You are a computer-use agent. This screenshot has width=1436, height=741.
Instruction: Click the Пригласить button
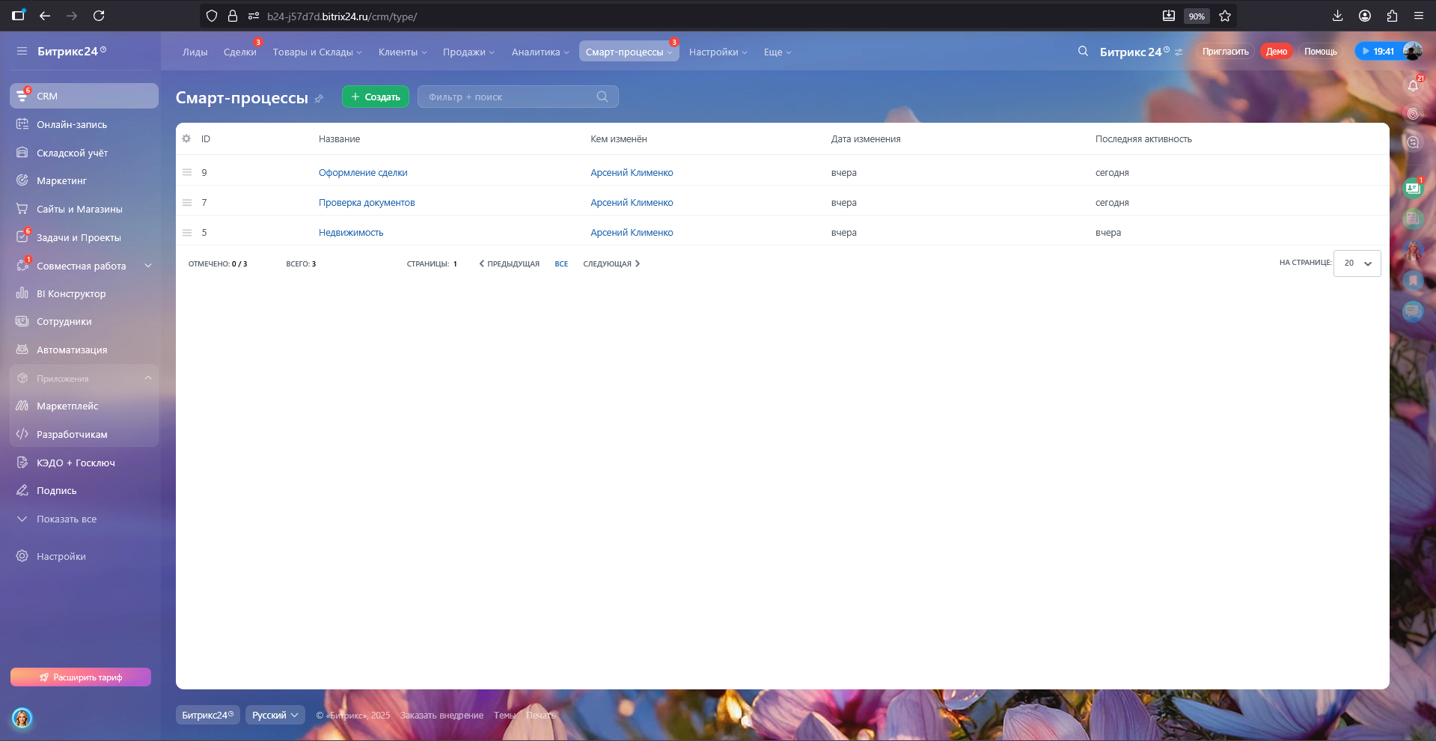click(1226, 51)
